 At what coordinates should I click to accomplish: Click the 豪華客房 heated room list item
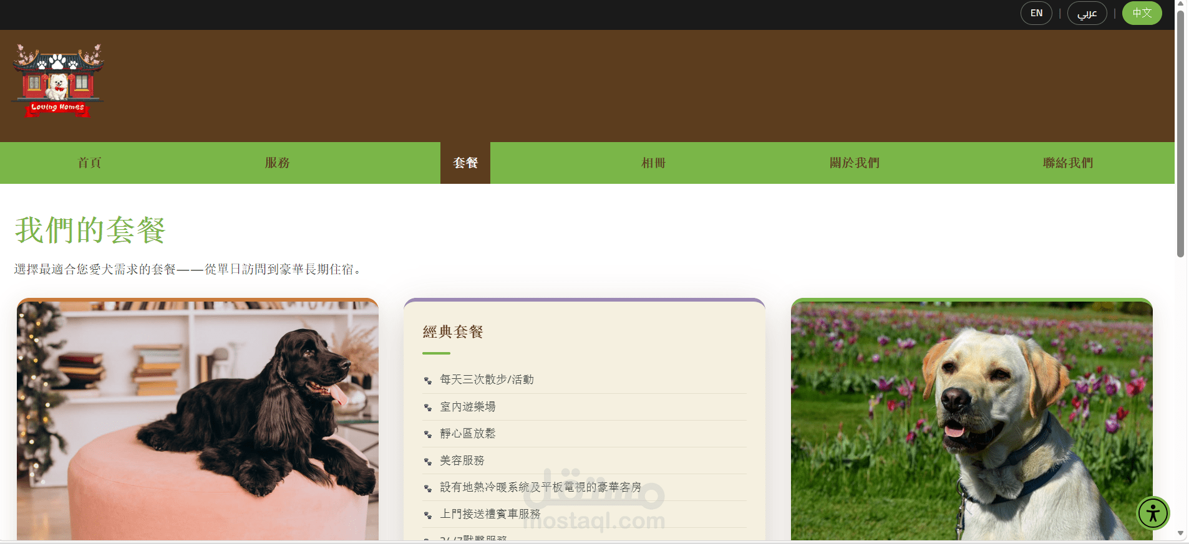tap(585, 487)
